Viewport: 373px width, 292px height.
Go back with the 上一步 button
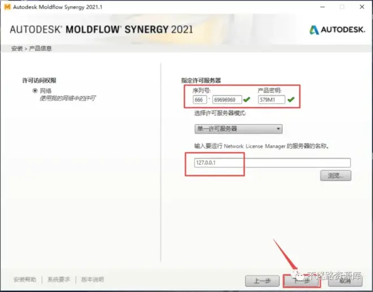click(262, 280)
